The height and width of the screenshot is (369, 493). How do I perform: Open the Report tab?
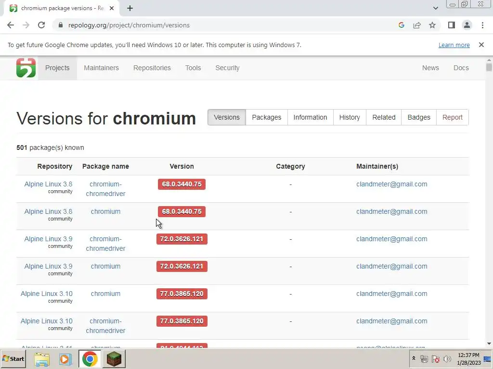(453, 117)
